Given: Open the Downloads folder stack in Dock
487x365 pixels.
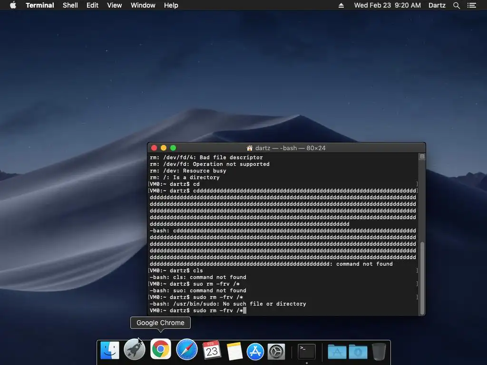Looking at the screenshot, I should tap(358, 352).
